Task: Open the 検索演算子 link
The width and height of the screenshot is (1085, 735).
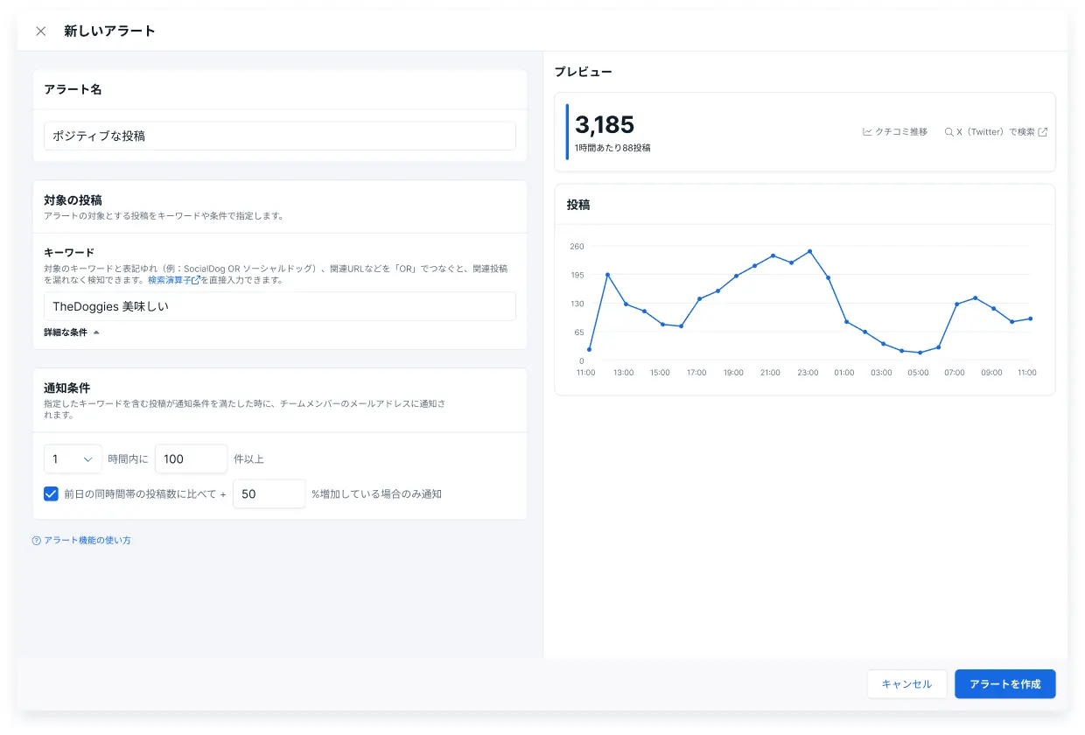Action: point(170,280)
